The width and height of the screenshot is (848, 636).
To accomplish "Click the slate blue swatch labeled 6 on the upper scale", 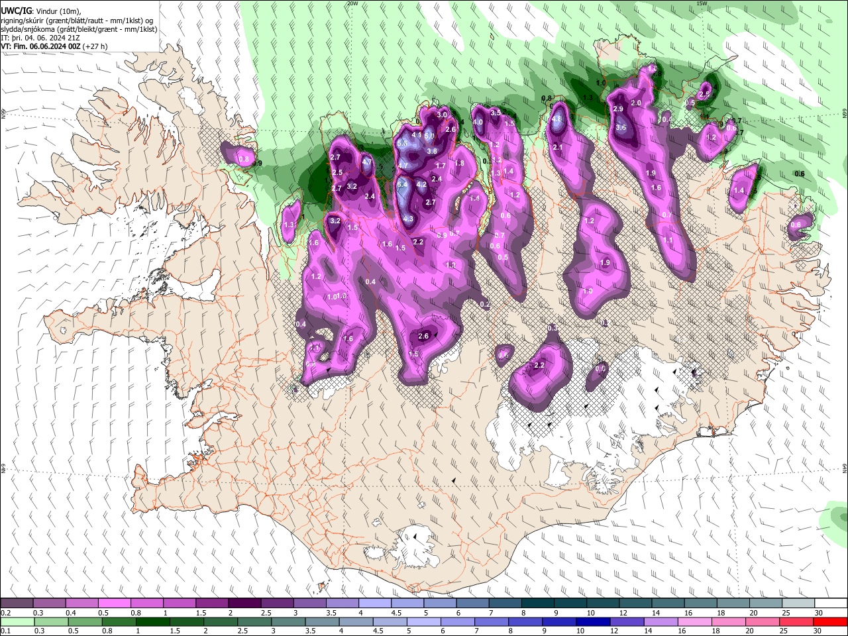I will point(473,603).
